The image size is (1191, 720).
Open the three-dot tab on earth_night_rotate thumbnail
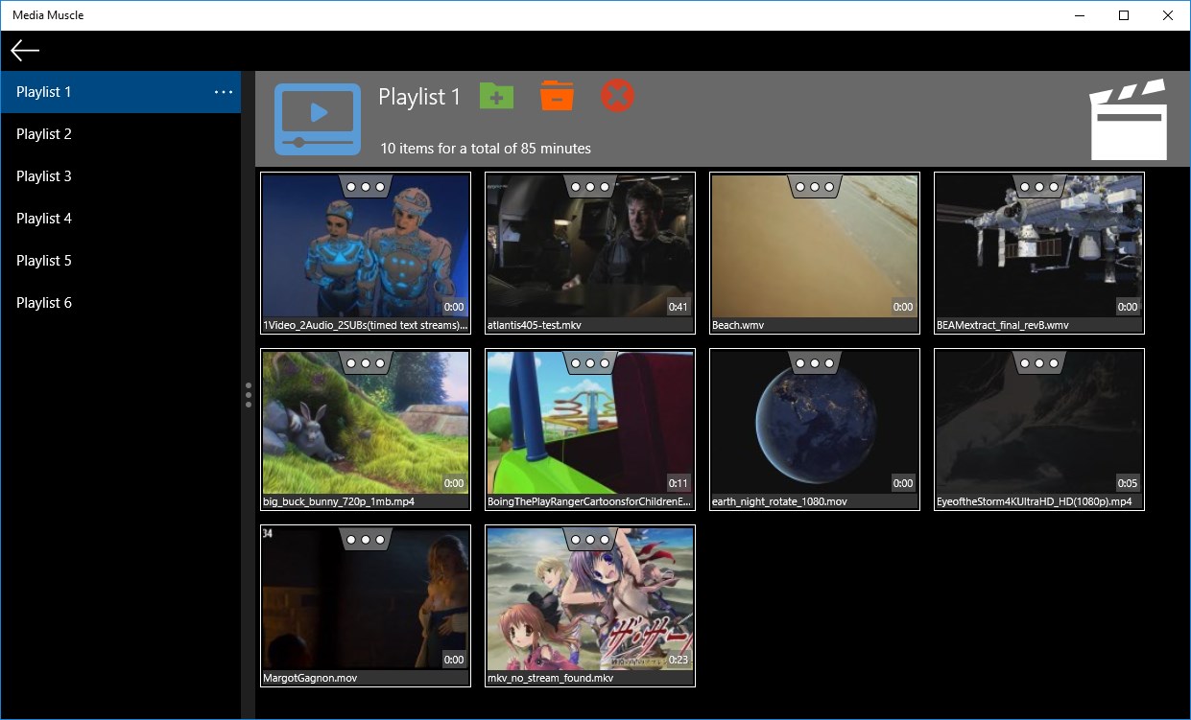click(815, 363)
